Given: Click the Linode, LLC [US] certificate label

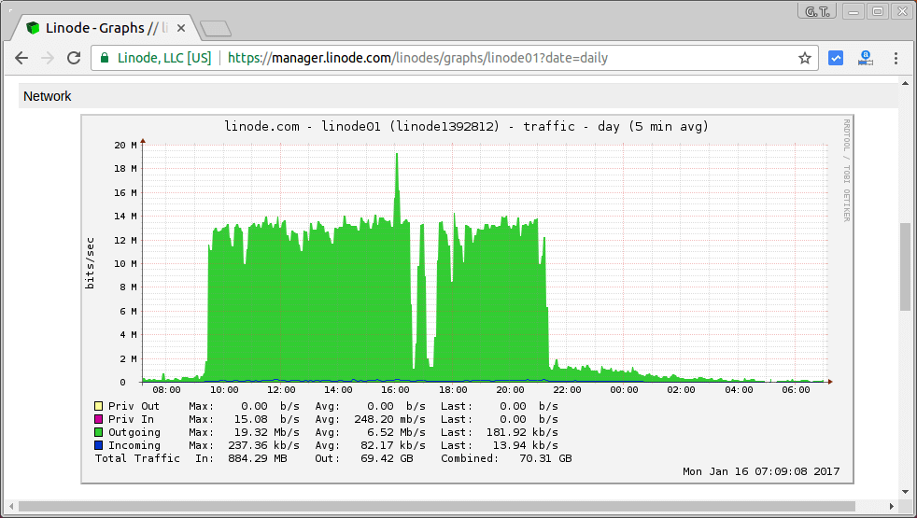Looking at the screenshot, I should [163, 58].
